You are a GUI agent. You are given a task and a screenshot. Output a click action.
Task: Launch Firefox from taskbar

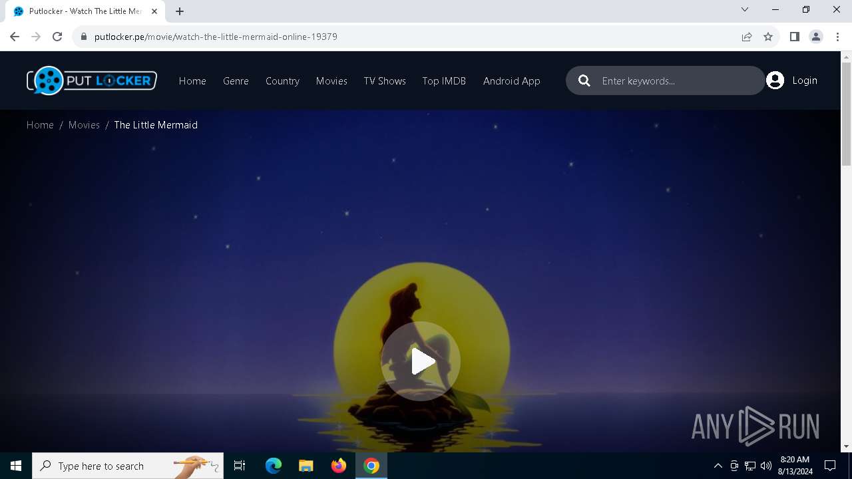[x=339, y=466]
